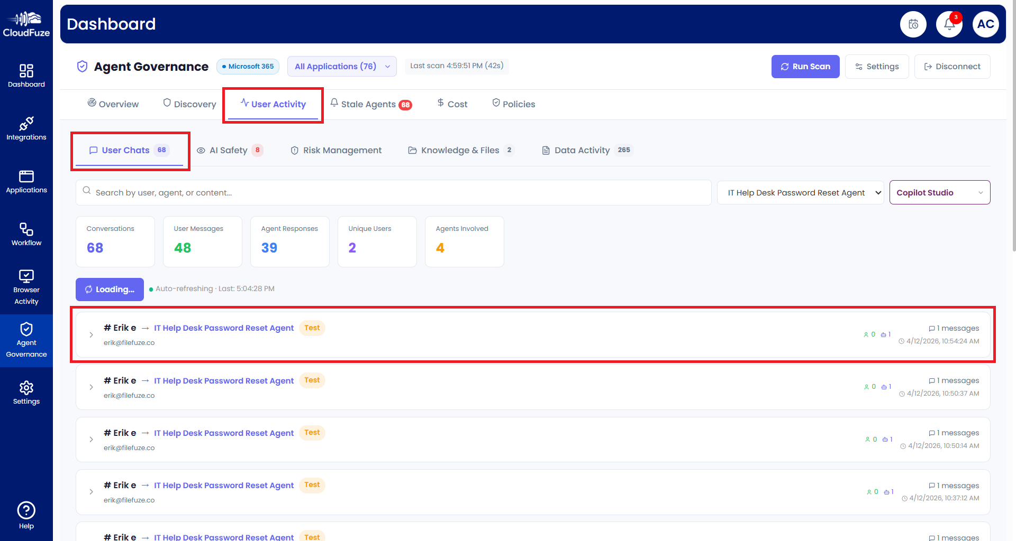Viewport: 1016px width, 541px height.
Task: Focus the search by user, agent, or content field
Action: (393, 193)
